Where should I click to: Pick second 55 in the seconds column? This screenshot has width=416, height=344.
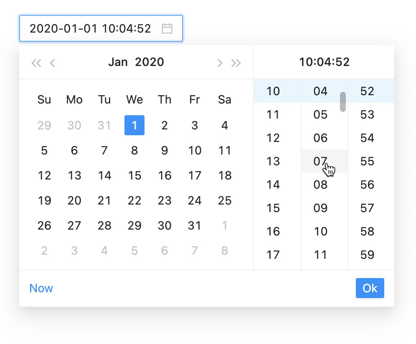coord(366,161)
